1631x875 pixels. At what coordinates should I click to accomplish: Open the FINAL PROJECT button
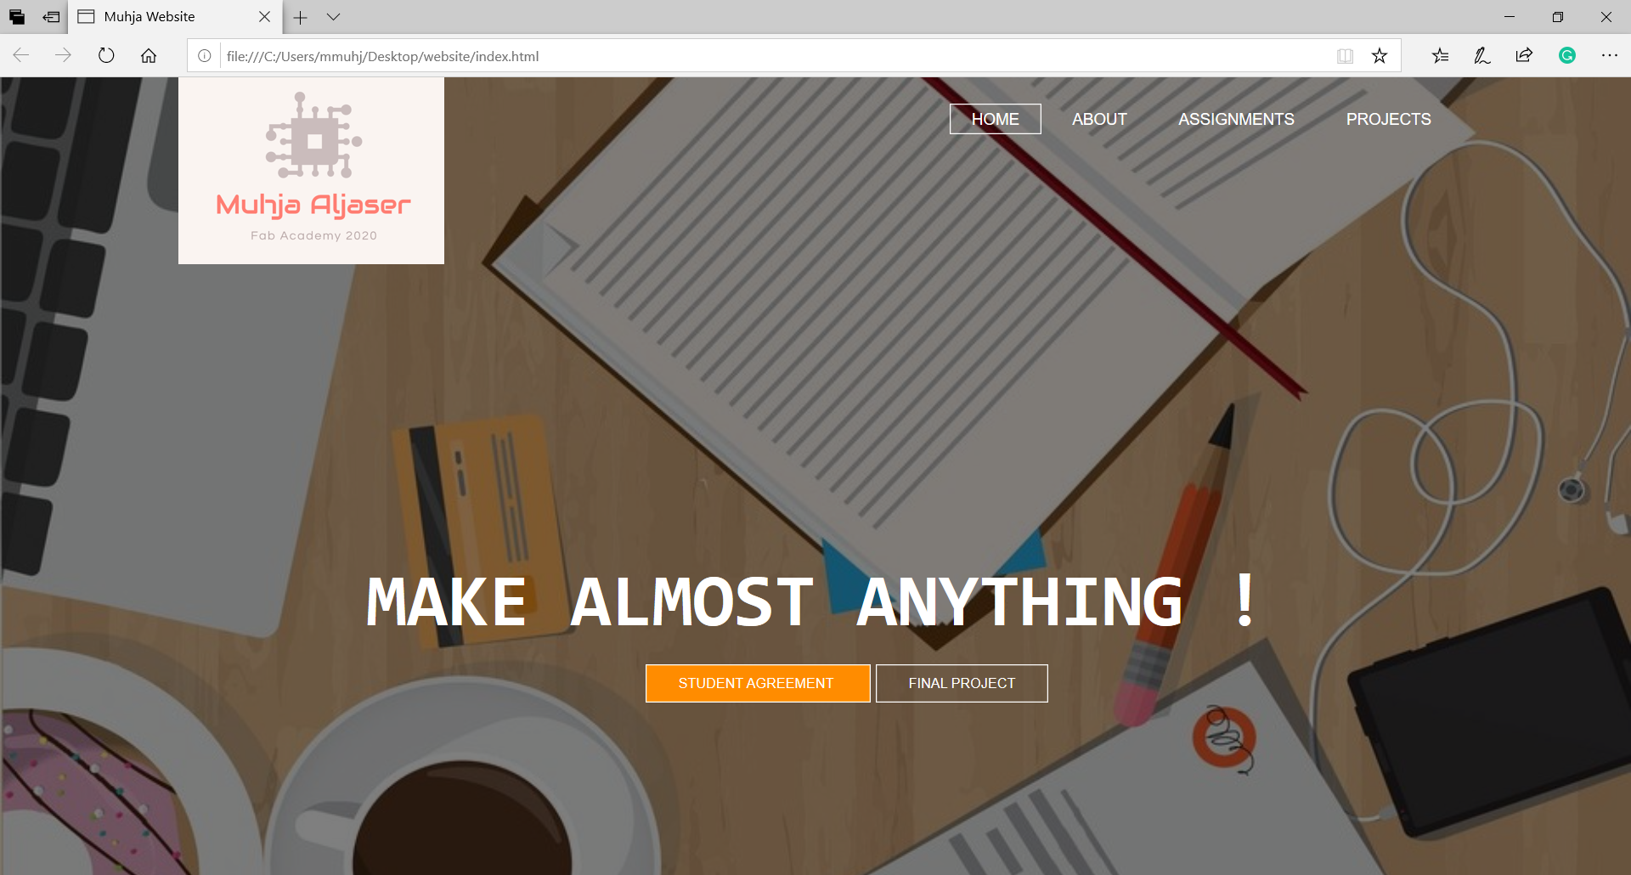[962, 683]
